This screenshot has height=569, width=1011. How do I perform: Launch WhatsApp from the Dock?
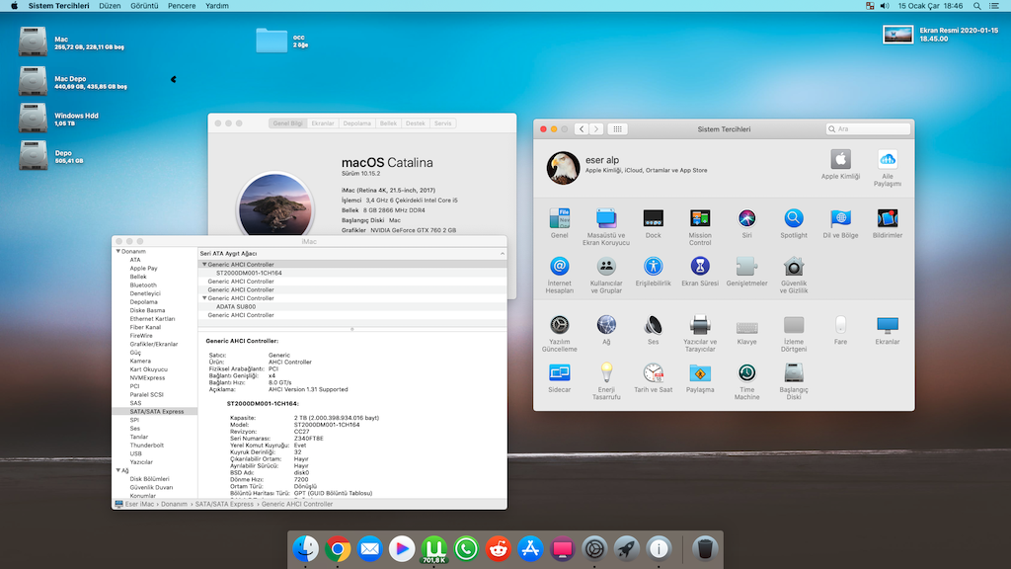465,547
